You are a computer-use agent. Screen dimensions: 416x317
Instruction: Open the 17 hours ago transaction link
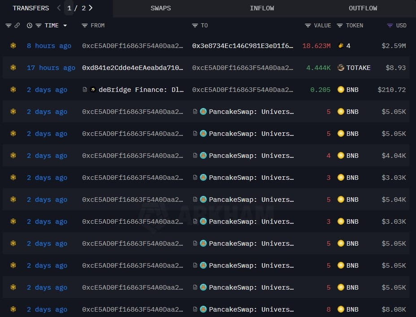pos(51,68)
